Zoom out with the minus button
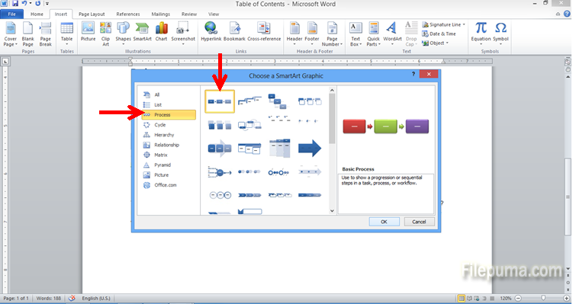573x304 pixels. click(518, 298)
